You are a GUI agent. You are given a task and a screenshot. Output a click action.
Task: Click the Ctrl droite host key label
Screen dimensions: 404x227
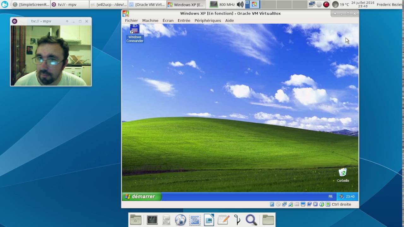click(341, 204)
